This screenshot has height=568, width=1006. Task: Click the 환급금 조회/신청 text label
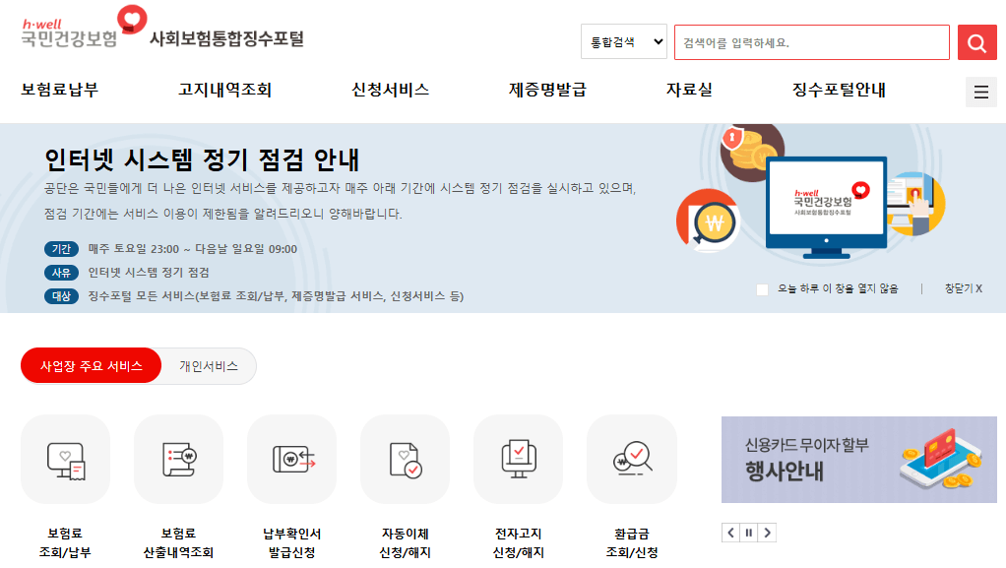pyautogui.click(x=632, y=543)
